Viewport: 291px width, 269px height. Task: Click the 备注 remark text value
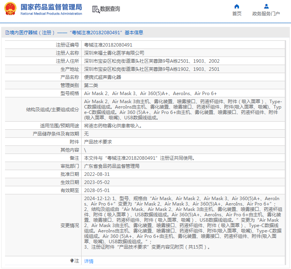click(139, 158)
